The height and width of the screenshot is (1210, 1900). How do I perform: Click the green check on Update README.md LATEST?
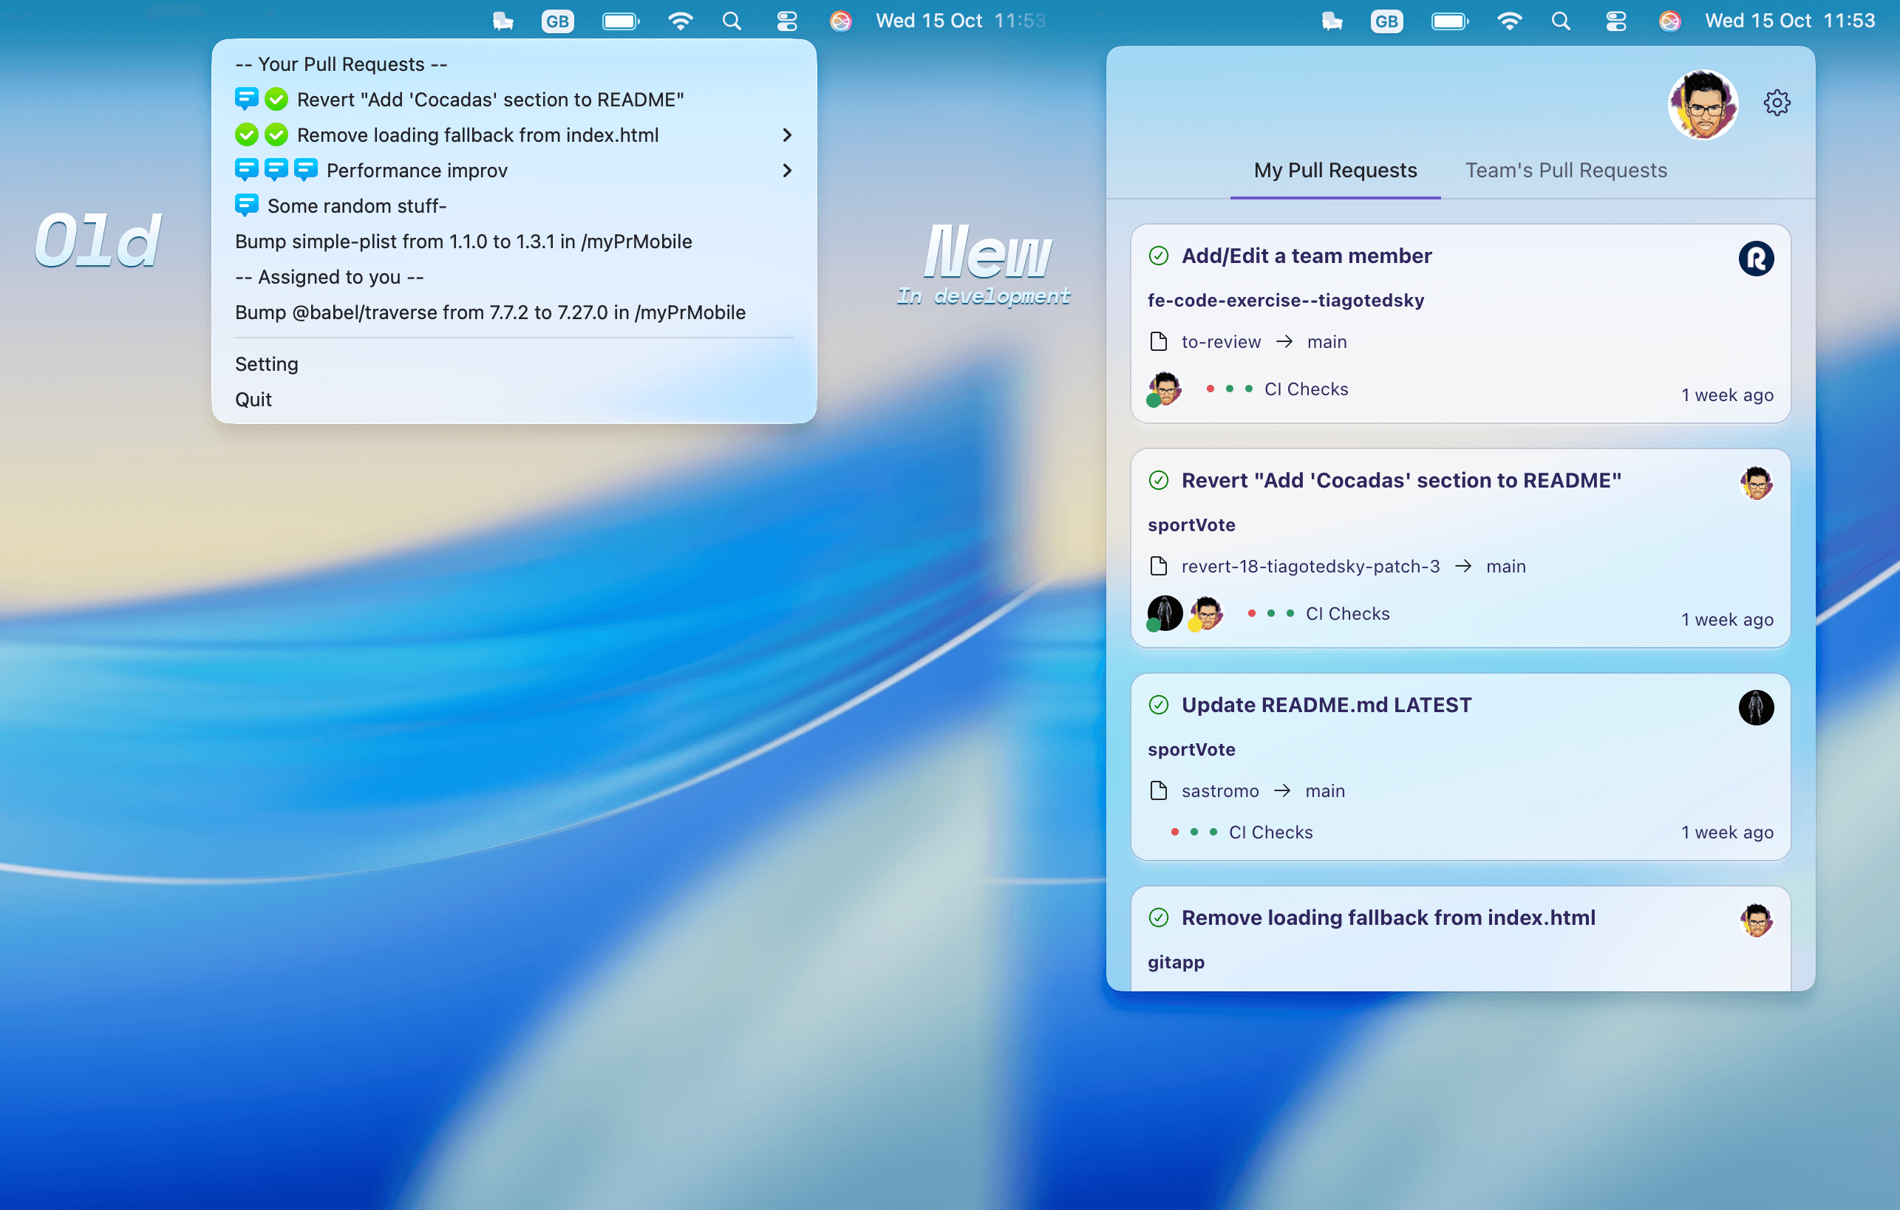1158,705
